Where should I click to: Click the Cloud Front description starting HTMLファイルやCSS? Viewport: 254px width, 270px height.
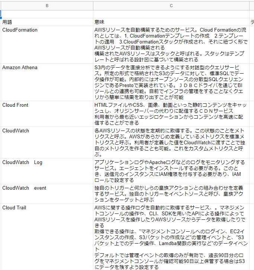click(171, 114)
